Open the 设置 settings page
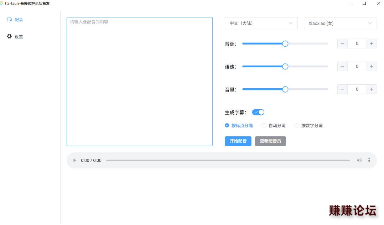 click(15, 36)
